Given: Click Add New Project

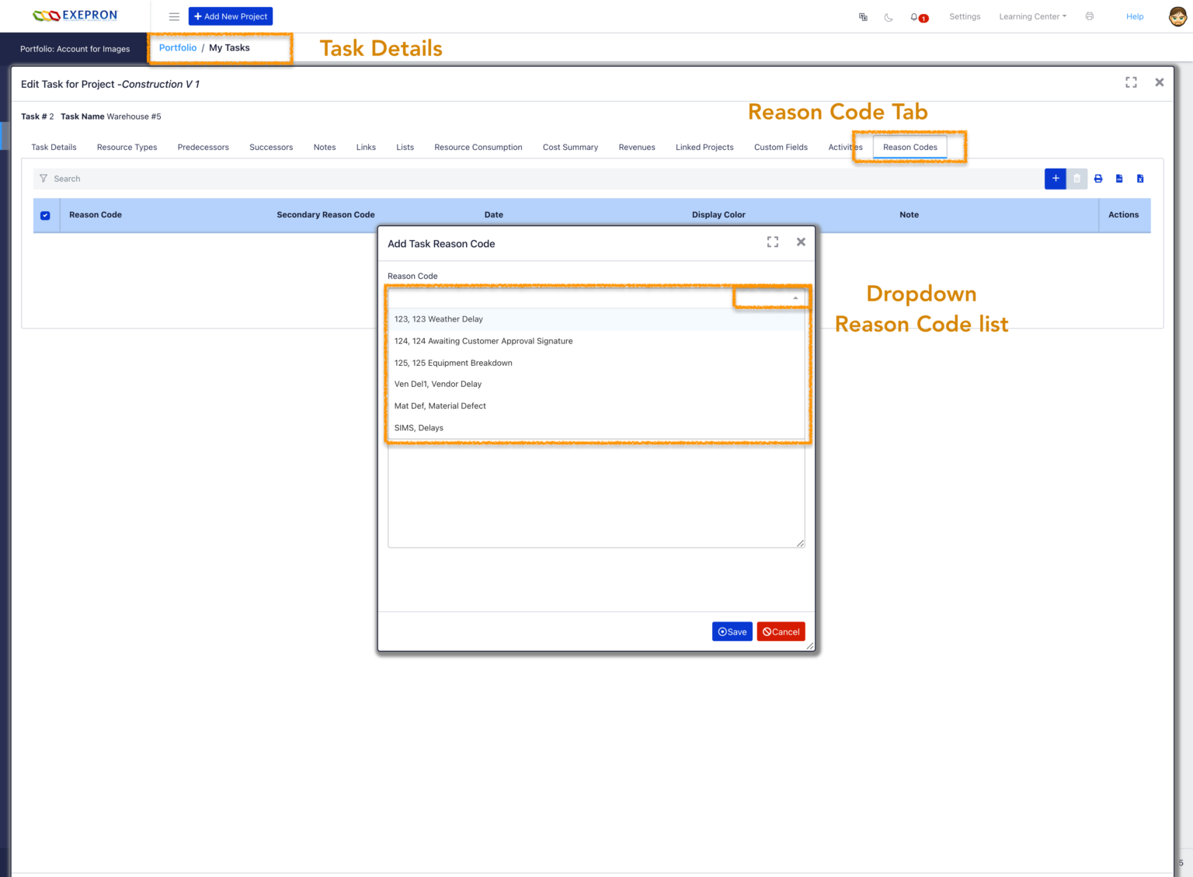Looking at the screenshot, I should [231, 16].
